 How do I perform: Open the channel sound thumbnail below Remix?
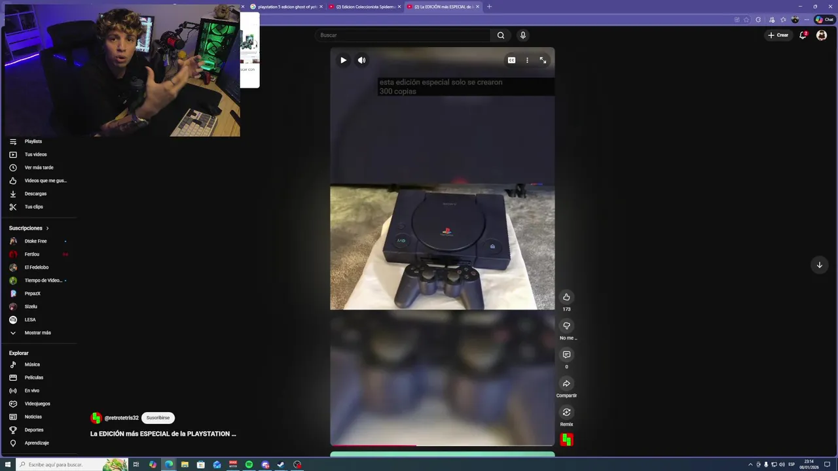pyautogui.click(x=566, y=440)
